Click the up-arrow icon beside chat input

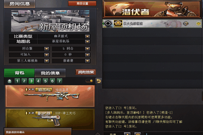coord(127,134)
